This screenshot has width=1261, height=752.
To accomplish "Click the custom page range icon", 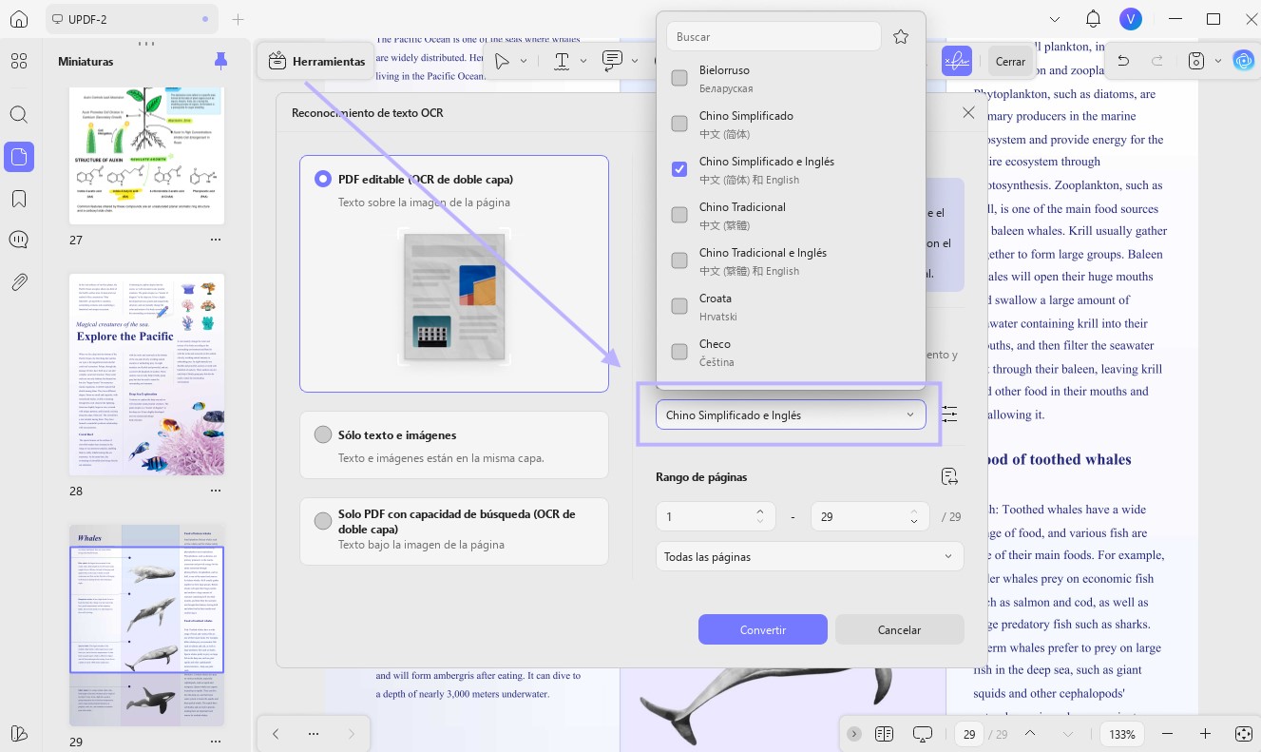I will click(x=949, y=476).
